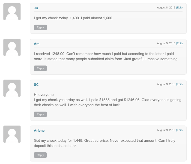This screenshot has height=164, width=191.
Task: Open the Edit link on Arlene's comment
Action: click(x=179, y=130)
